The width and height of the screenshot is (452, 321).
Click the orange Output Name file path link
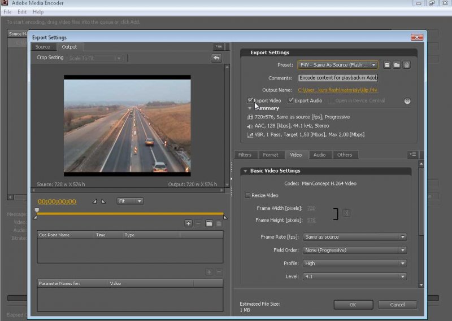pos(338,90)
